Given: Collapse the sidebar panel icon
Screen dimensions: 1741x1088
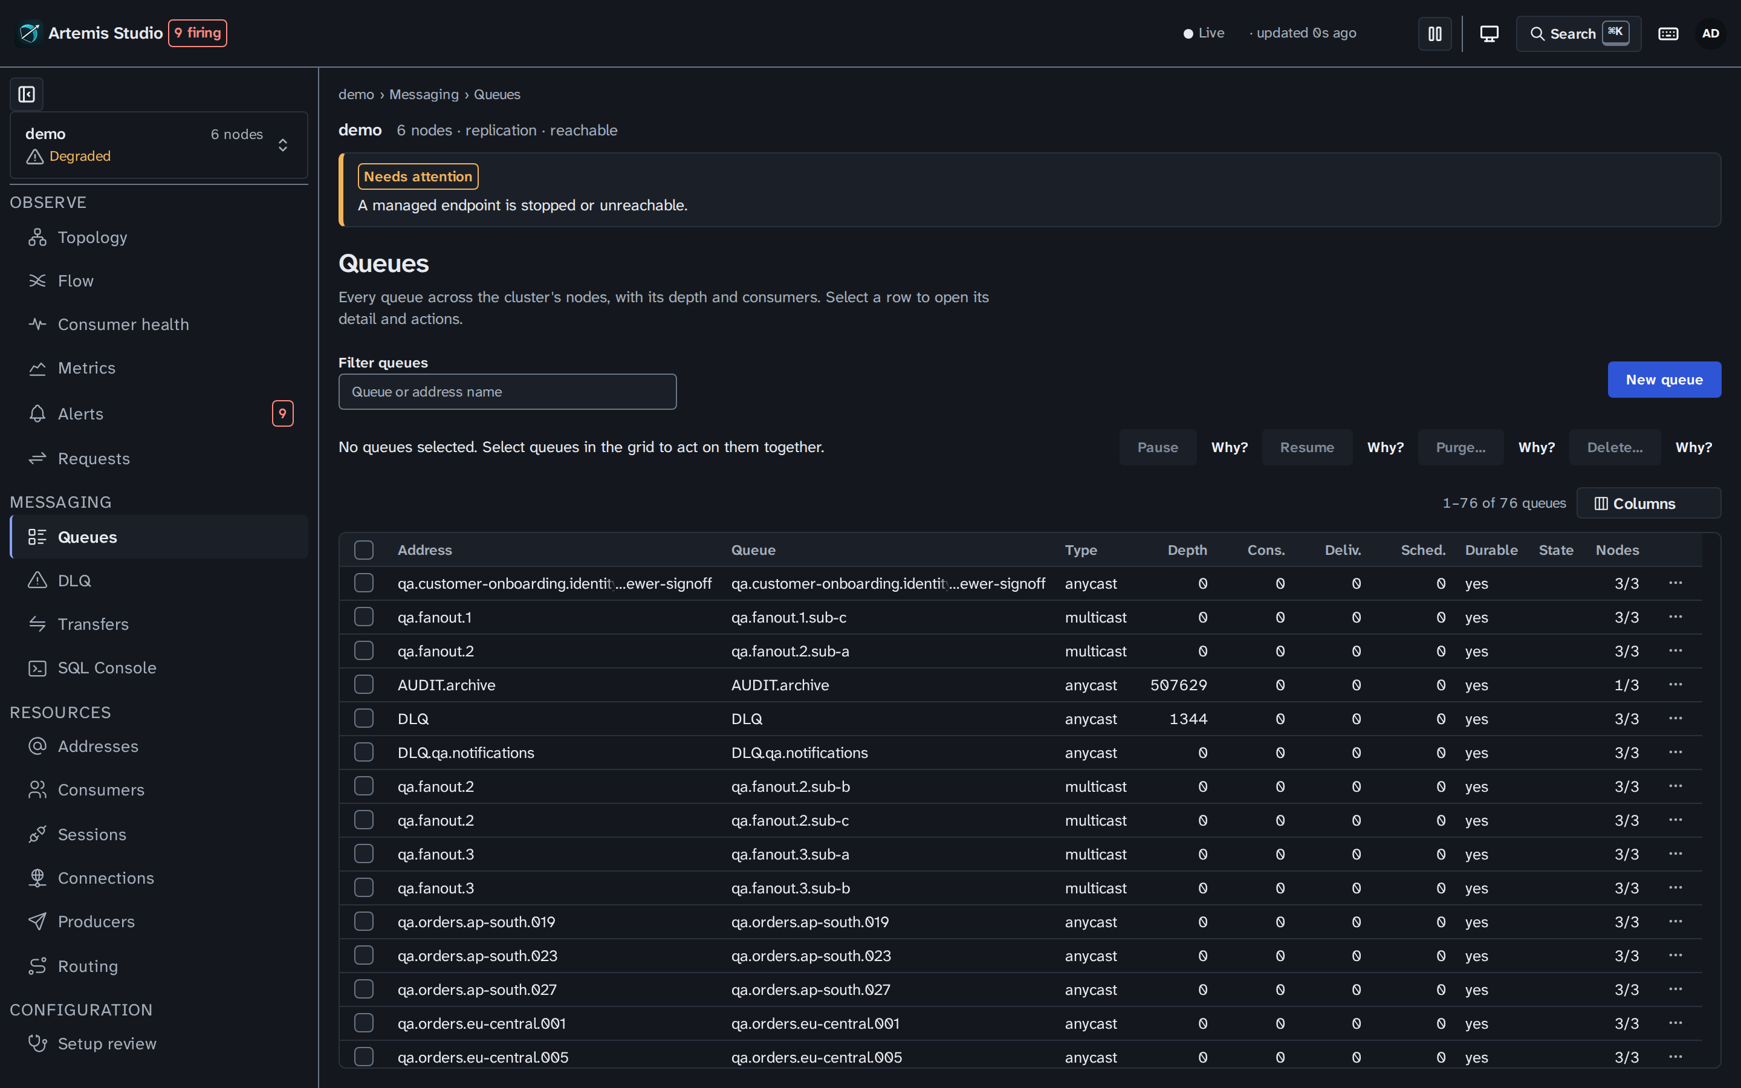Looking at the screenshot, I should coord(27,94).
